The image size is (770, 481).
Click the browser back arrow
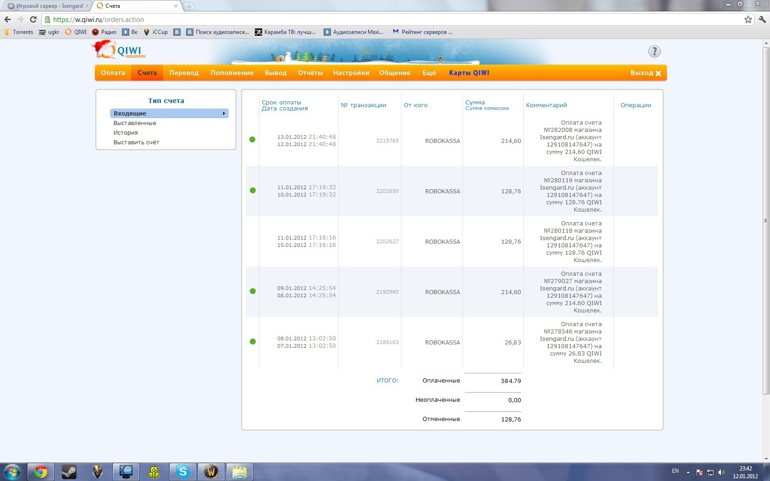click(x=7, y=19)
